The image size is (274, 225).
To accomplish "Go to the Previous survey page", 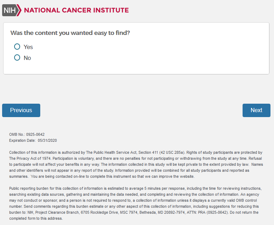I will (21, 110).
